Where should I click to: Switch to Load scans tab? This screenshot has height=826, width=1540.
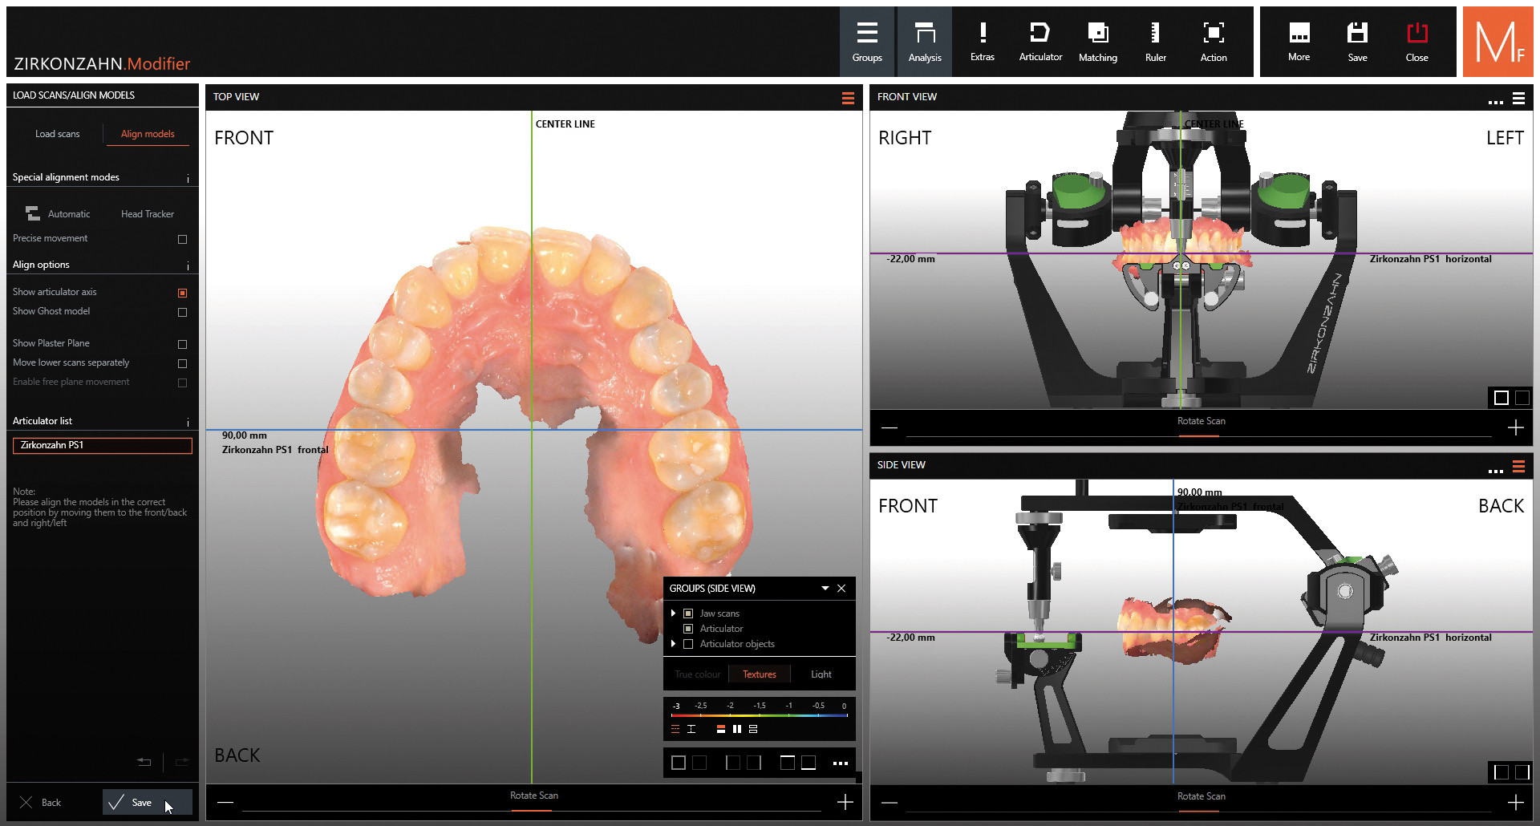(x=57, y=134)
